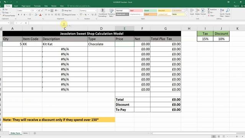Decrease font size with the smaller A

click(42, 10)
